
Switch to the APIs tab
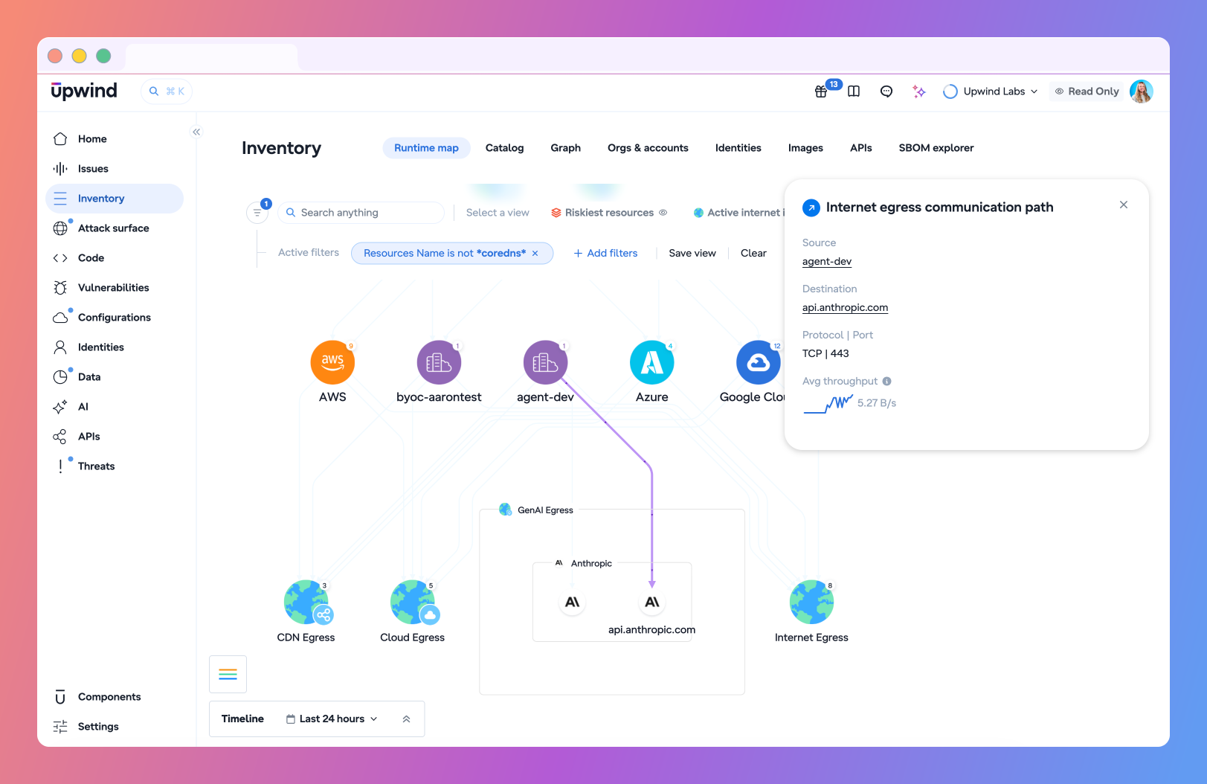[860, 148]
